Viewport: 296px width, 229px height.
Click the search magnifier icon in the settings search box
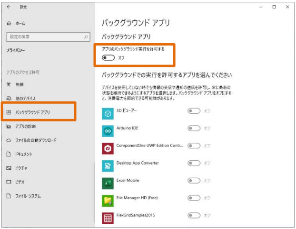click(x=86, y=37)
